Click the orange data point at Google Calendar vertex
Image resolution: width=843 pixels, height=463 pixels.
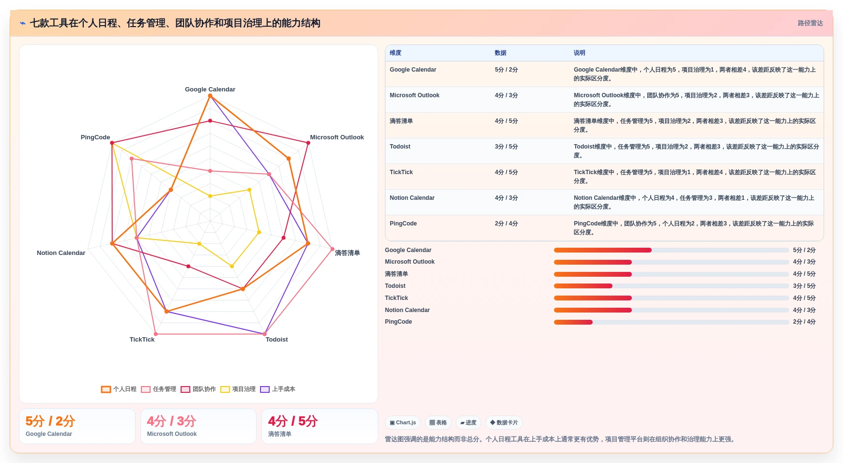tap(210, 96)
